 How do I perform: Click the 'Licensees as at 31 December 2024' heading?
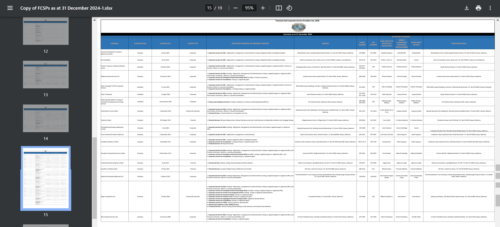[x=297, y=34]
